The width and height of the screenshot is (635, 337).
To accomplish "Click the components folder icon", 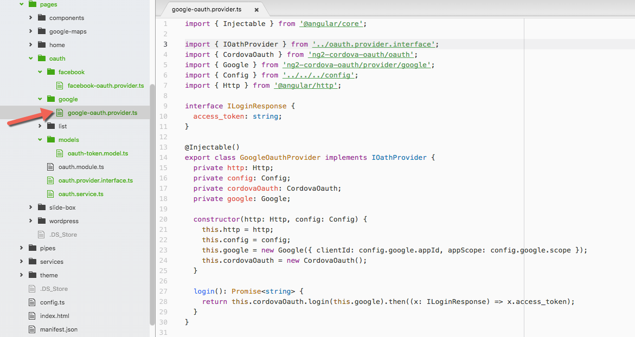I will tap(42, 17).
